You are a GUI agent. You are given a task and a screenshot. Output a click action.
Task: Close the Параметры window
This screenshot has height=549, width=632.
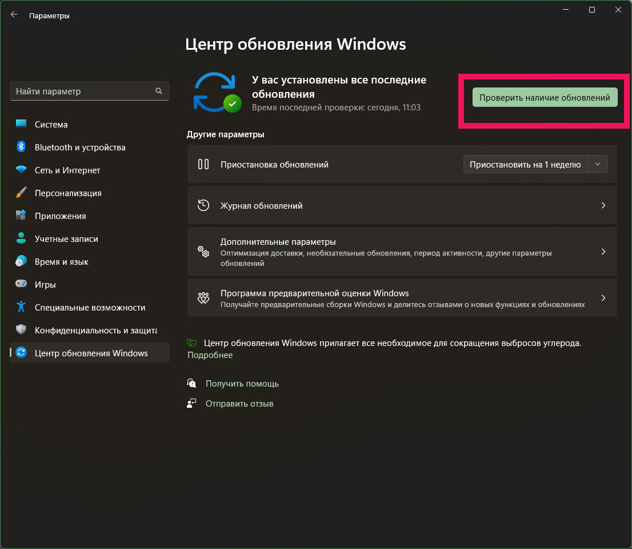click(618, 10)
